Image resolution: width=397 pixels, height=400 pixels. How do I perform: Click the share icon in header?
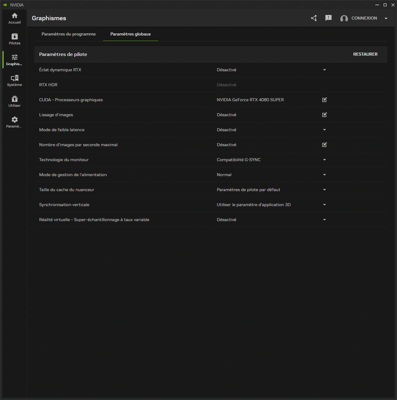click(x=314, y=18)
